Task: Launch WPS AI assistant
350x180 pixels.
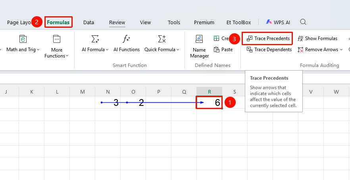Action: tap(278, 22)
